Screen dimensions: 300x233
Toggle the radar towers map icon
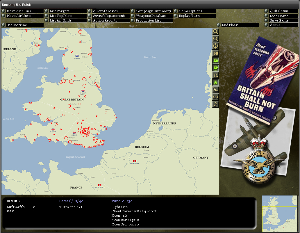click(215, 75)
